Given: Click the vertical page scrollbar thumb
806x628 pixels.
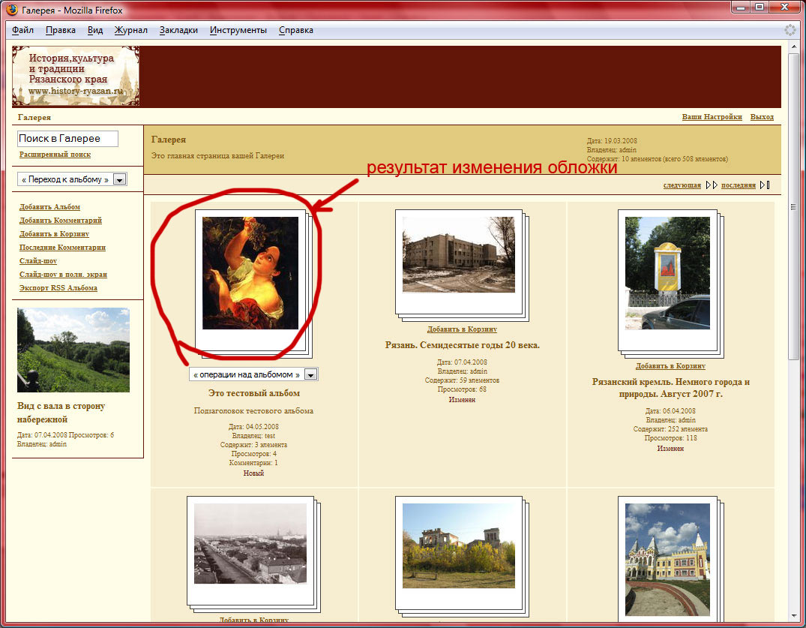Looking at the screenshot, I should (793, 206).
